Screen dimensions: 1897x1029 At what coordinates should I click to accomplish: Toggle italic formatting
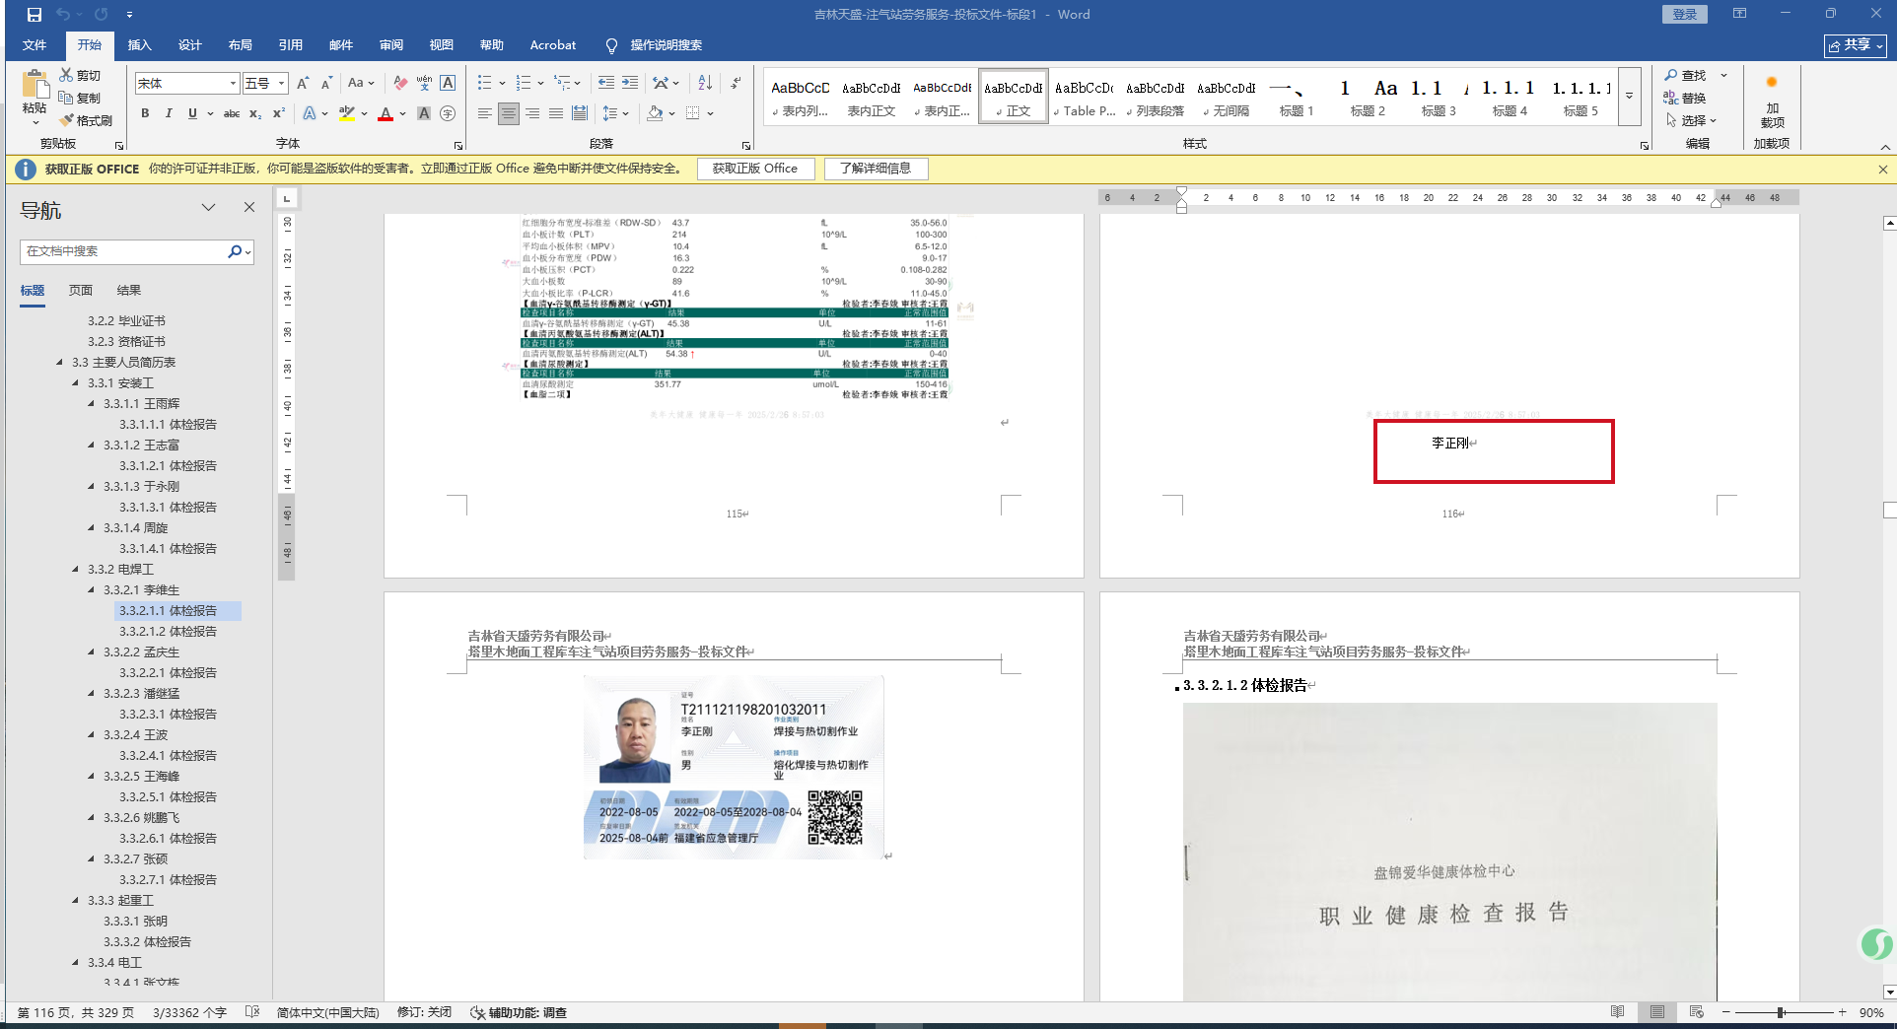(169, 113)
